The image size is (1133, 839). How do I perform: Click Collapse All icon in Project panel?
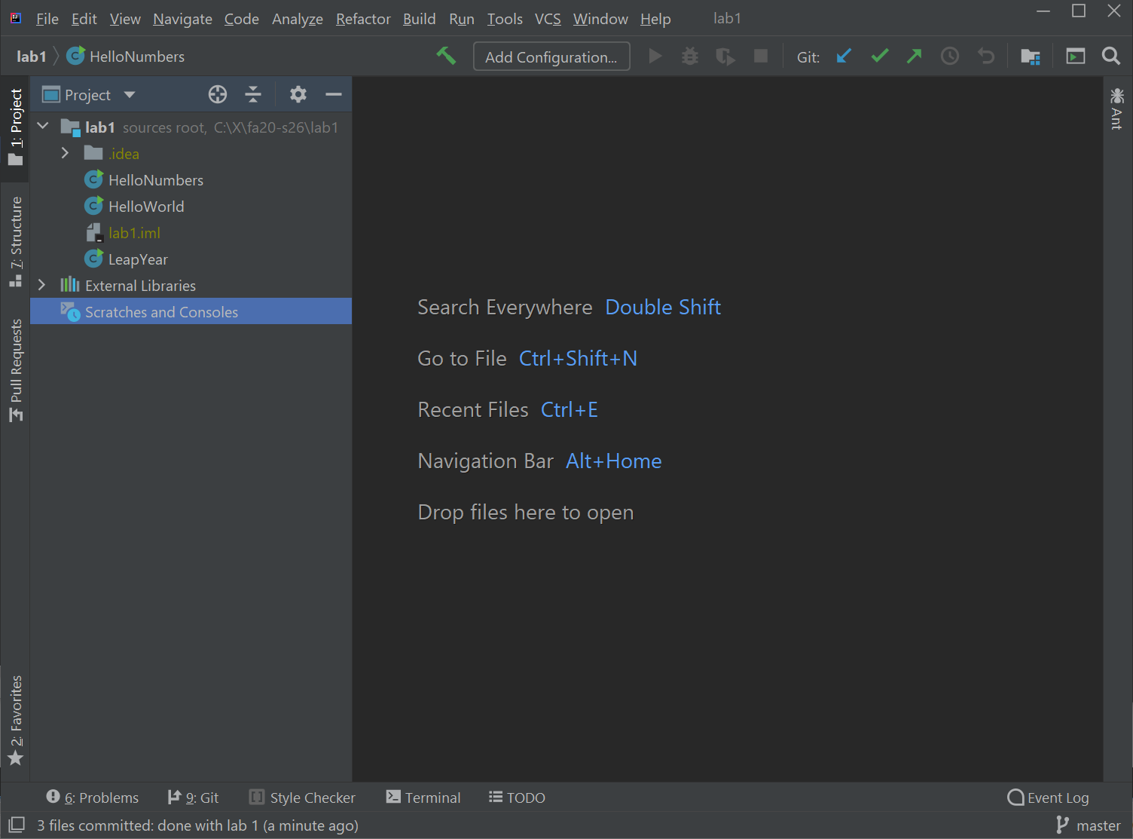click(x=253, y=94)
